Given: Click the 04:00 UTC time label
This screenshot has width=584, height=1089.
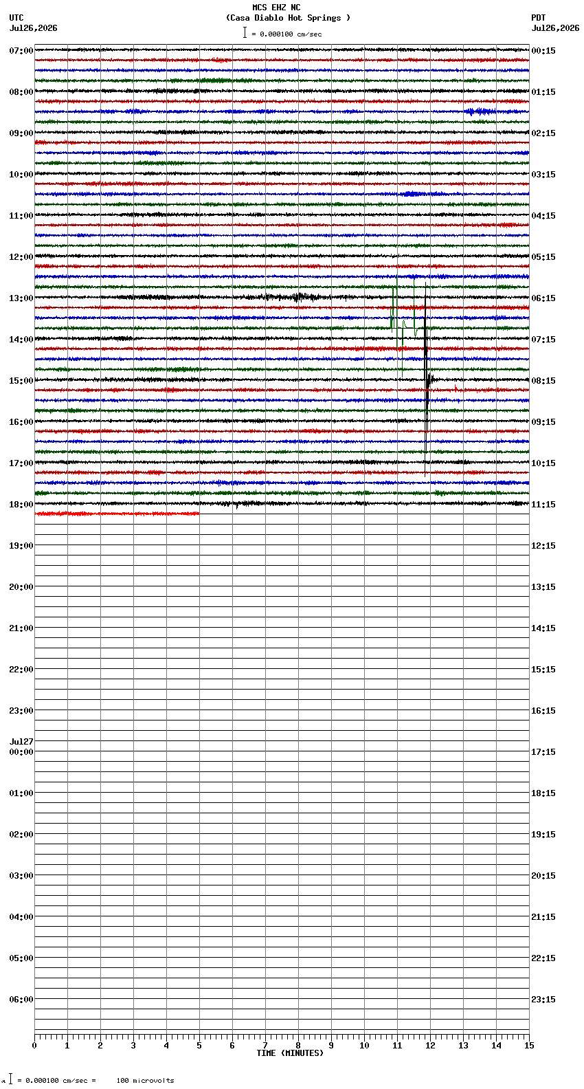Looking at the screenshot, I should tap(21, 917).
